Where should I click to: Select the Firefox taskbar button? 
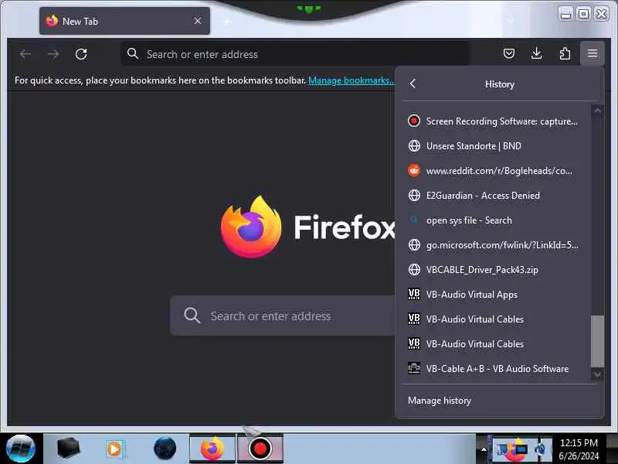tap(212, 449)
